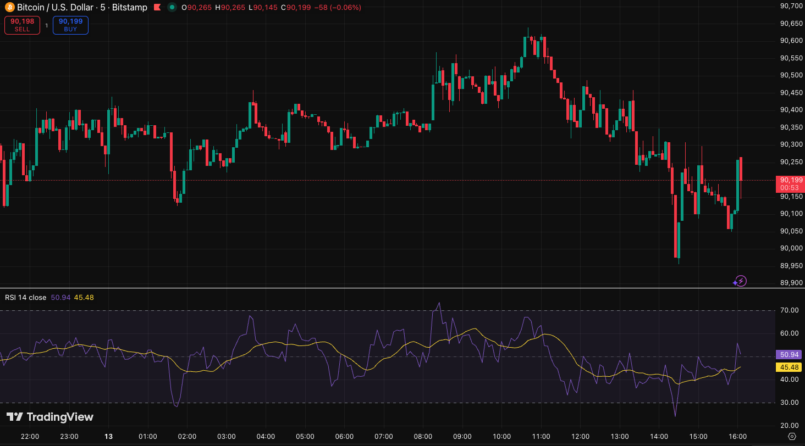Screen dimensions: 805x446
Task: Select the RSI 14 close indicator legend
Action: pos(26,297)
